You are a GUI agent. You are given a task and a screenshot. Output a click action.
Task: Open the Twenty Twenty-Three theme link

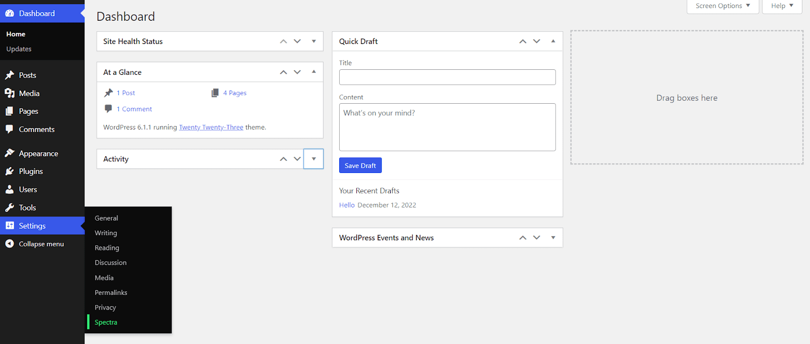[x=211, y=127]
